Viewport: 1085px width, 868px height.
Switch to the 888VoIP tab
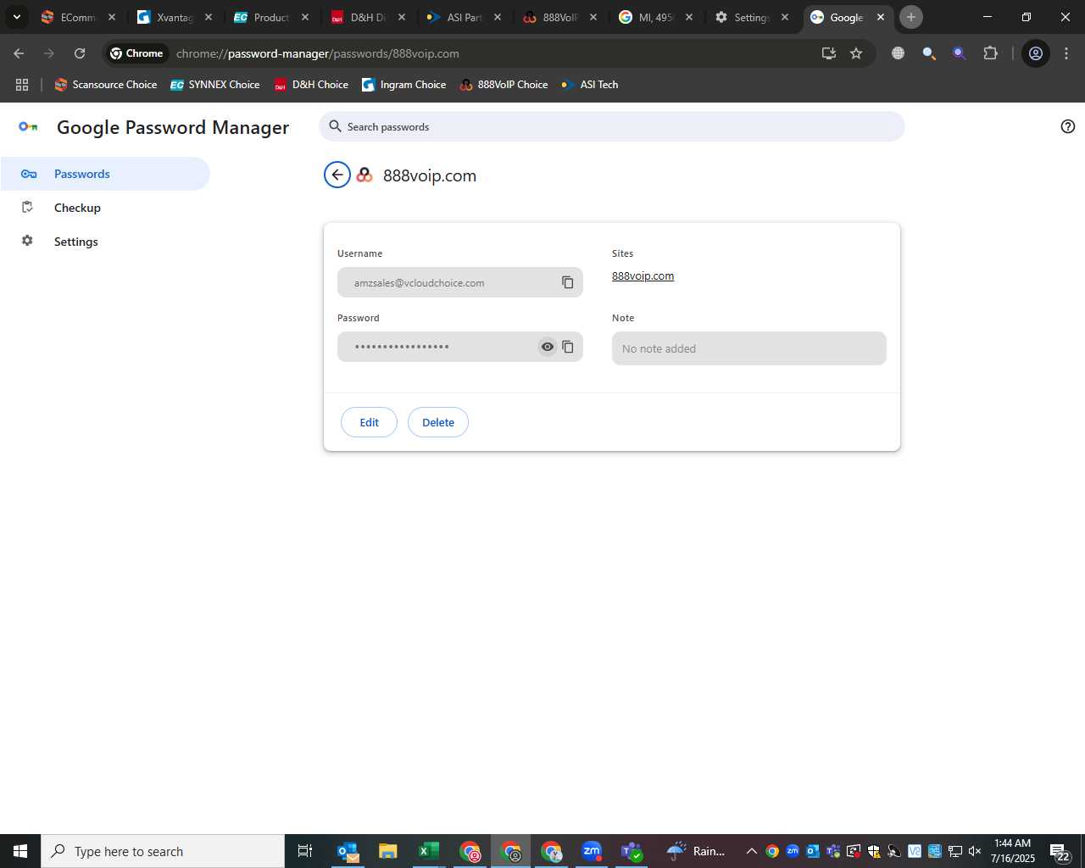(x=559, y=17)
